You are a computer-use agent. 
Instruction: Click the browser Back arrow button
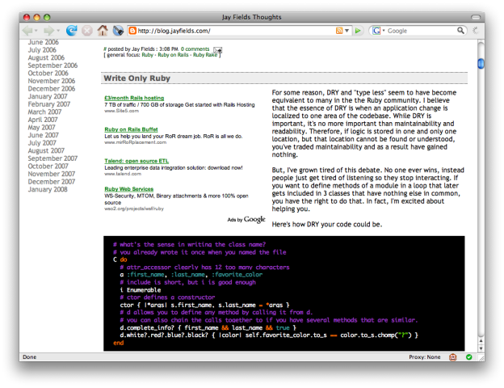[29, 31]
